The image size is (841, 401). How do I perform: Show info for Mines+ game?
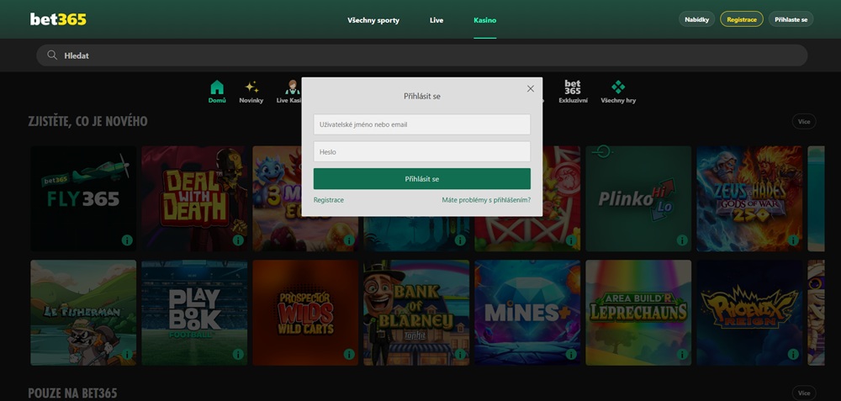click(x=571, y=355)
